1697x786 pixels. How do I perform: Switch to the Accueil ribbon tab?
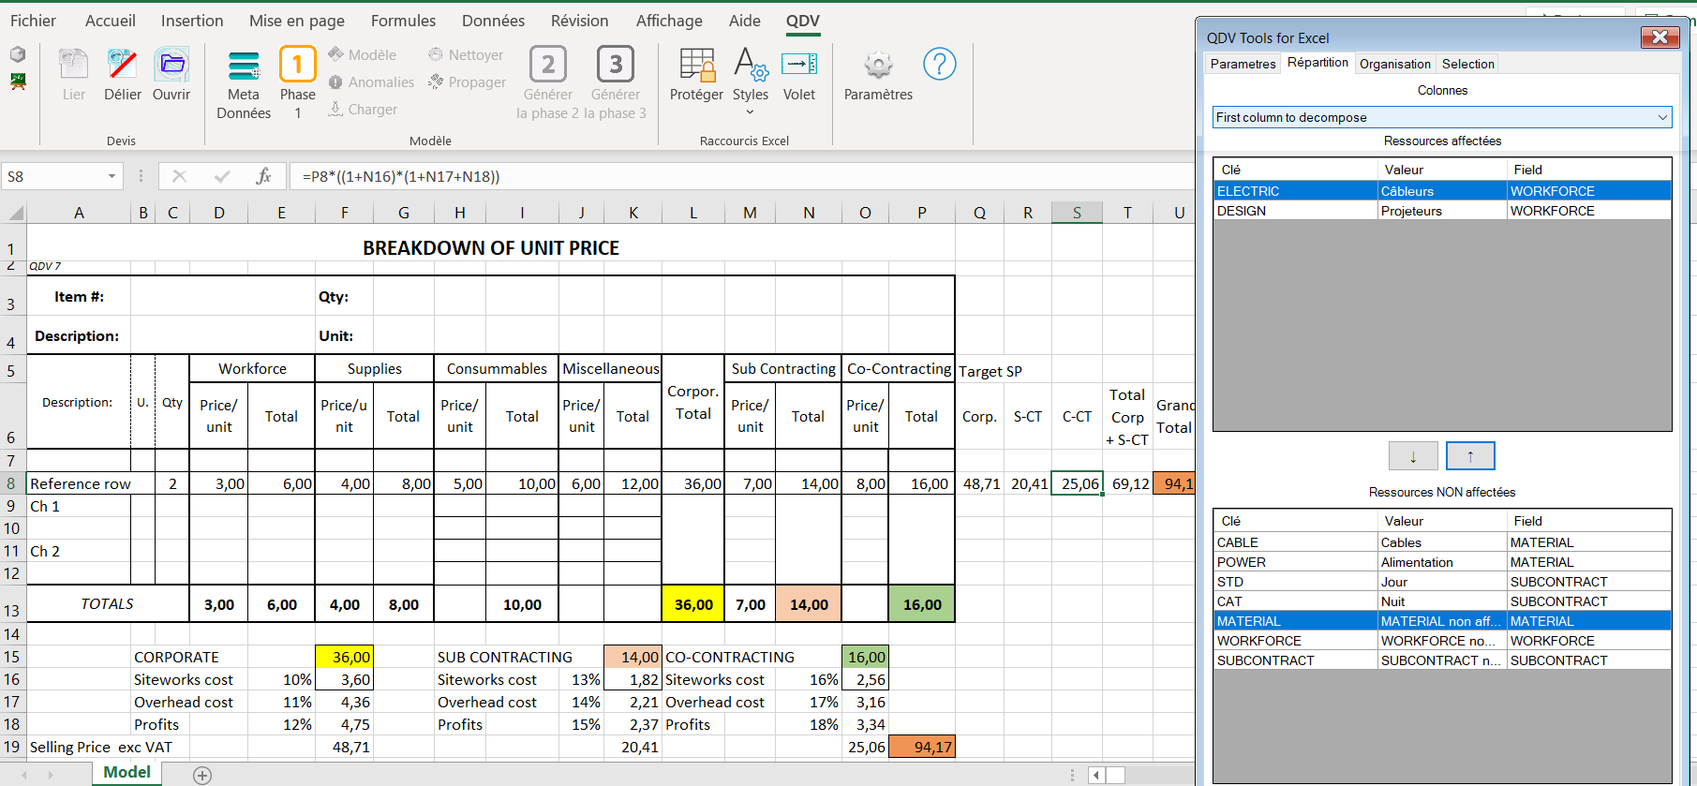tap(111, 21)
